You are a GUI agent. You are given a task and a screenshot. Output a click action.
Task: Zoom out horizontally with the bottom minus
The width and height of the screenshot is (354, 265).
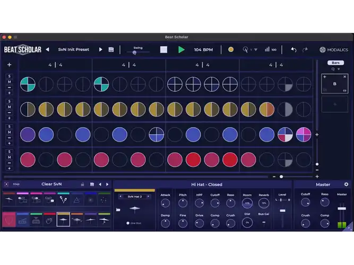pyautogui.click(x=274, y=176)
